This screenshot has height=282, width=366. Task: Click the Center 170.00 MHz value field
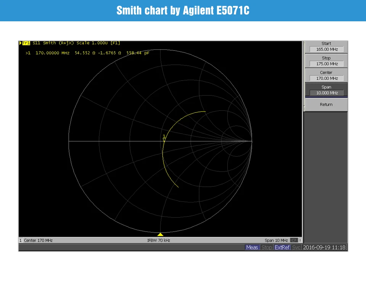pos(327,78)
